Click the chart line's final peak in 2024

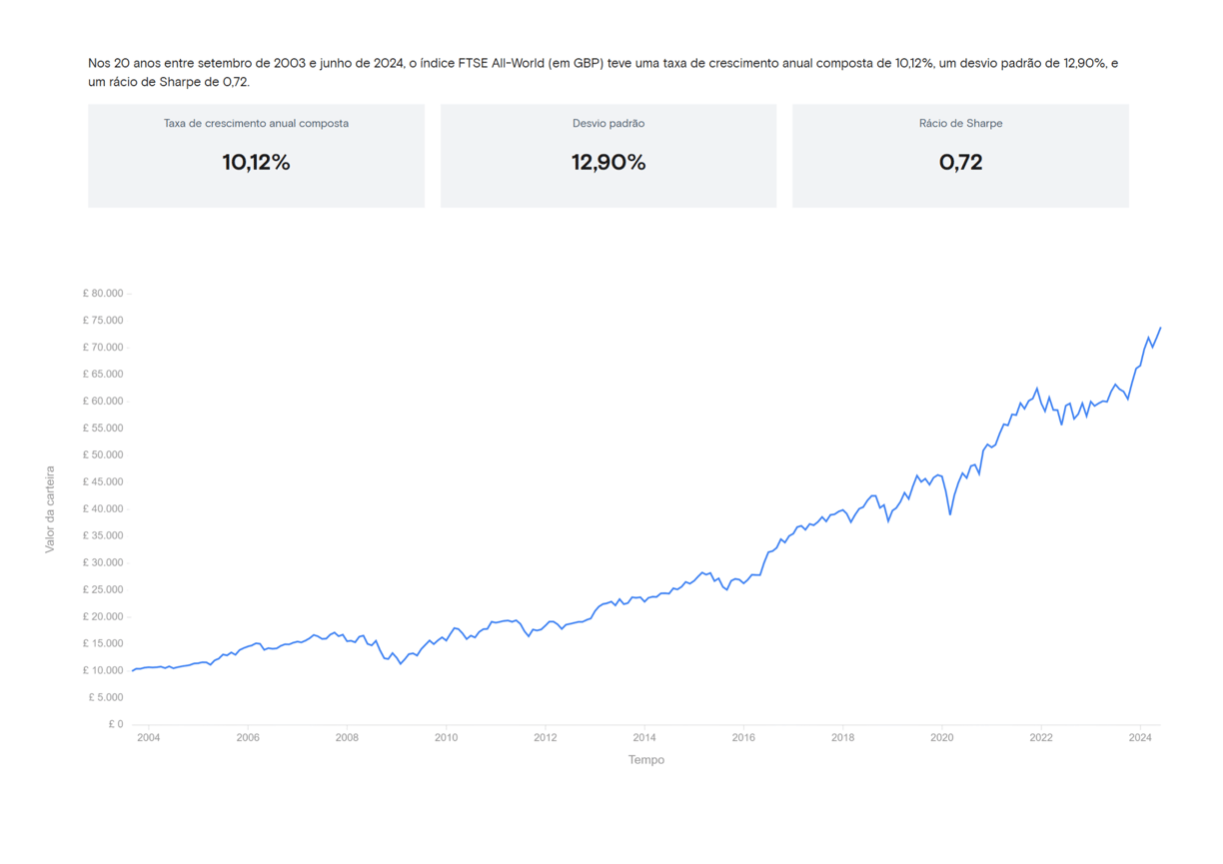1160,328
